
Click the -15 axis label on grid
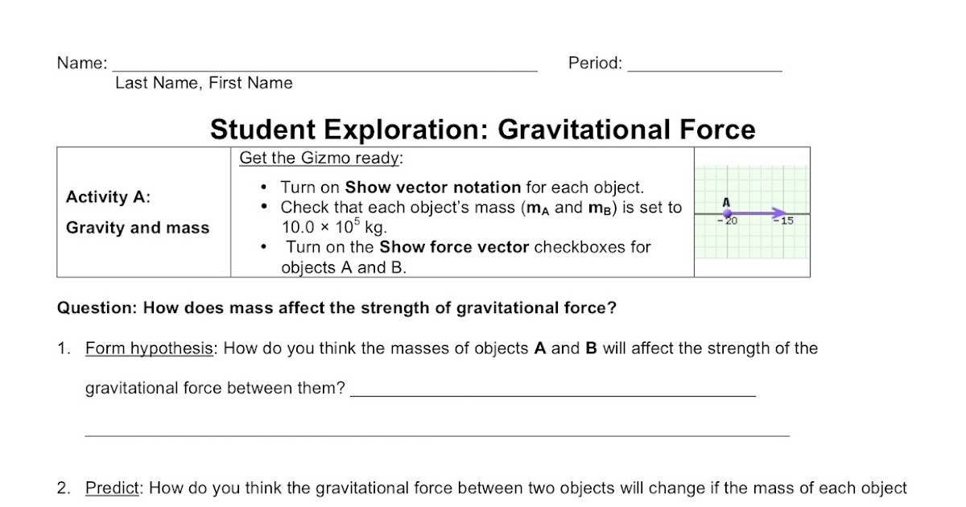click(x=786, y=222)
